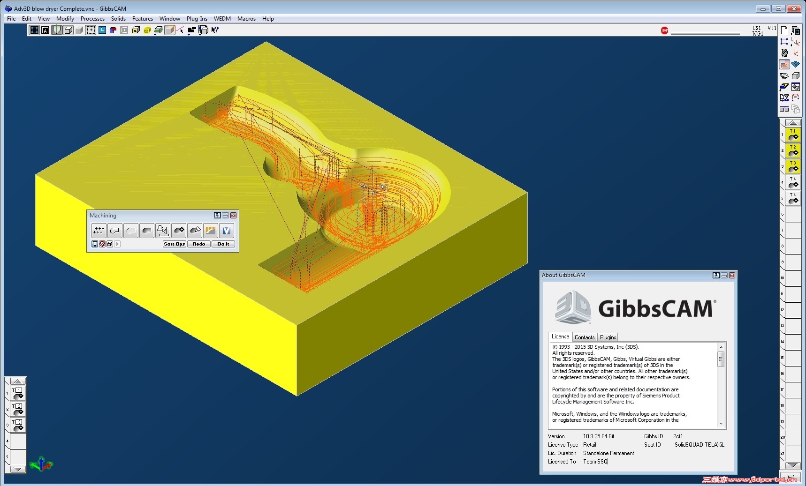Click the Do It button
Viewport: 806px width, 486px height.
[x=223, y=244]
